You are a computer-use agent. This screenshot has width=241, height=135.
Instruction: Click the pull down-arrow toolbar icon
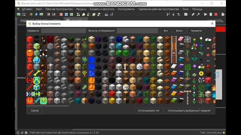[x=173, y=14]
